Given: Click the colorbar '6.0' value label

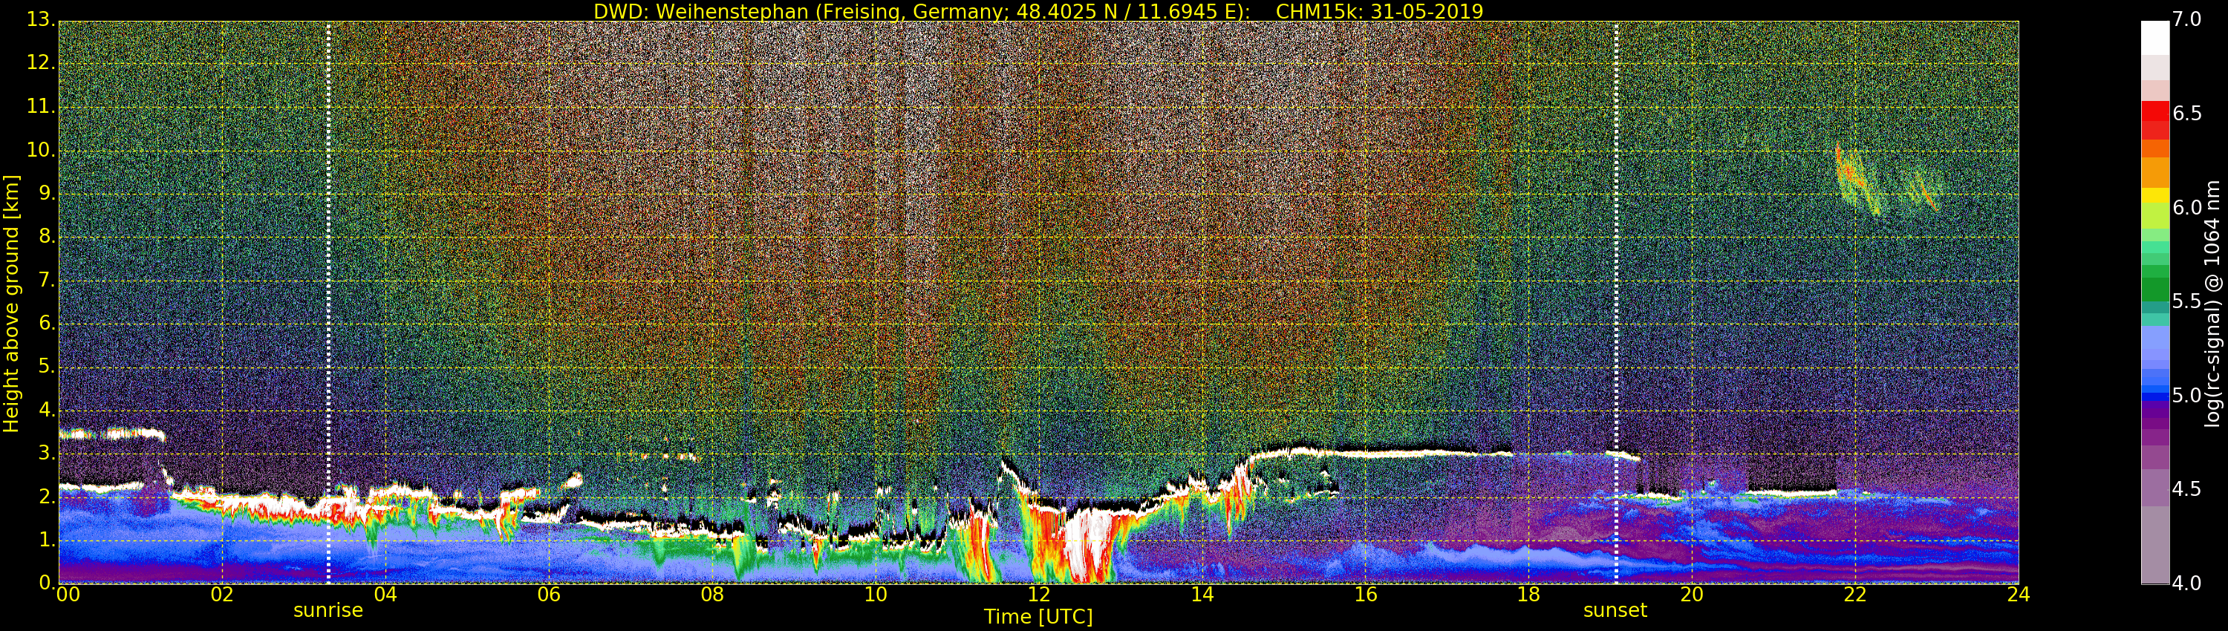Looking at the screenshot, I should [x=2186, y=207].
